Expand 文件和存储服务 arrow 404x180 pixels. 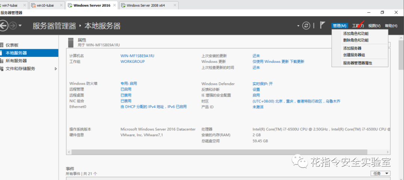tap(56, 69)
